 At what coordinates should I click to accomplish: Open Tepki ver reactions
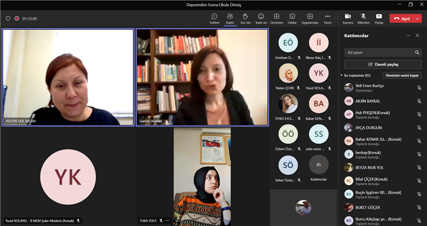point(261,19)
